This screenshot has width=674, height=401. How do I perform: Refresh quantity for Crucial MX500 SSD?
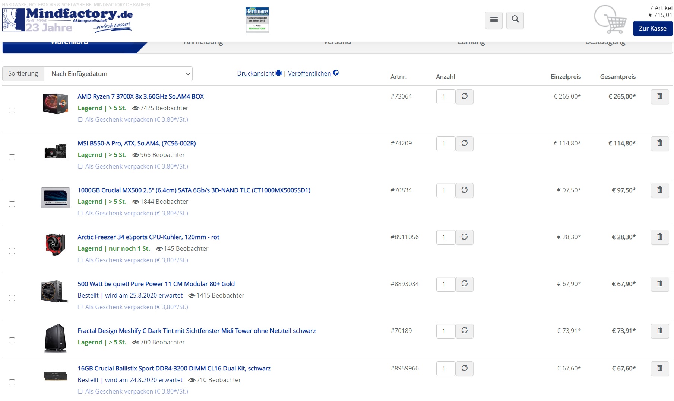click(x=465, y=190)
